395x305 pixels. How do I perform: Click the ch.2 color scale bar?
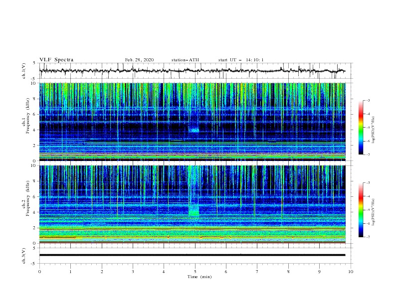pyautogui.click(x=361, y=210)
